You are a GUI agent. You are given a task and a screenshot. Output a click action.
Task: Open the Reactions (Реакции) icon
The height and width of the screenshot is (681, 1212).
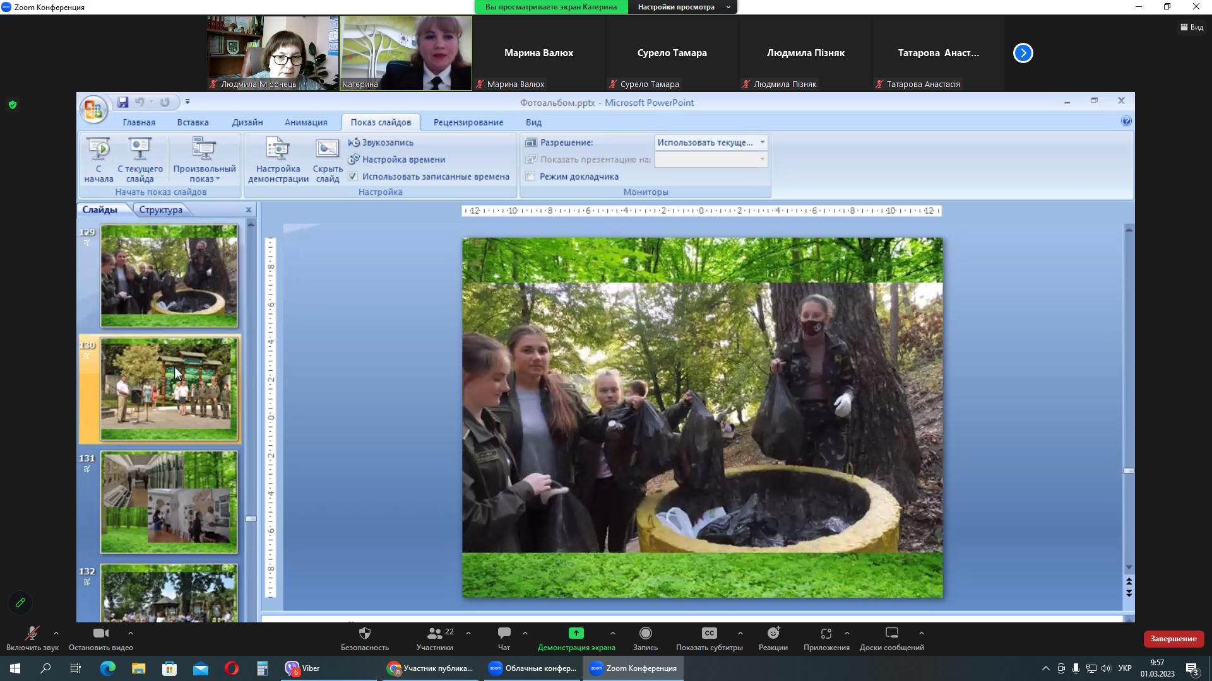[773, 633]
